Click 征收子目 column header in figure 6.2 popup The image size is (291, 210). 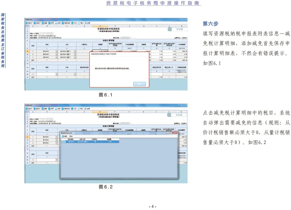(x=82, y=139)
